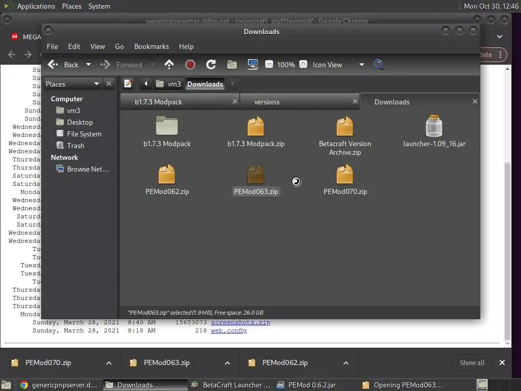
Task: Click Show all downloads in Chrome
Action: [472, 362]
